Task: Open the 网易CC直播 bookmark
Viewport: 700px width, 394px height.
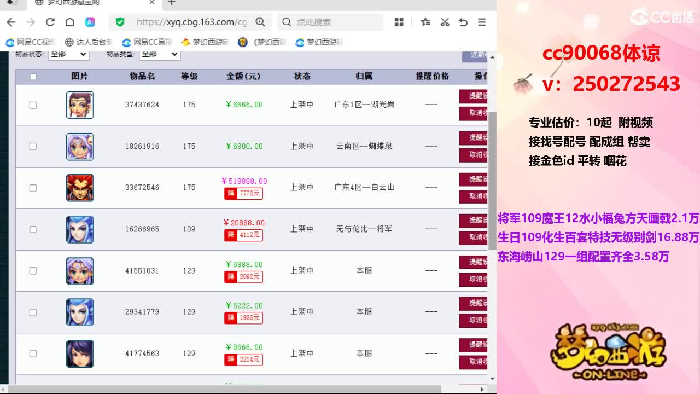Action: (x=147, y=42)
